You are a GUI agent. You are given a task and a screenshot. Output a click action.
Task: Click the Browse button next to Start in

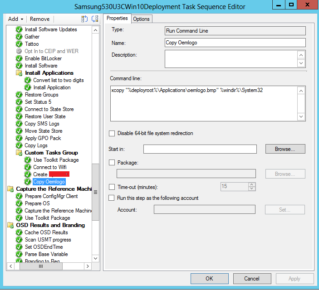tap(285, 149)
